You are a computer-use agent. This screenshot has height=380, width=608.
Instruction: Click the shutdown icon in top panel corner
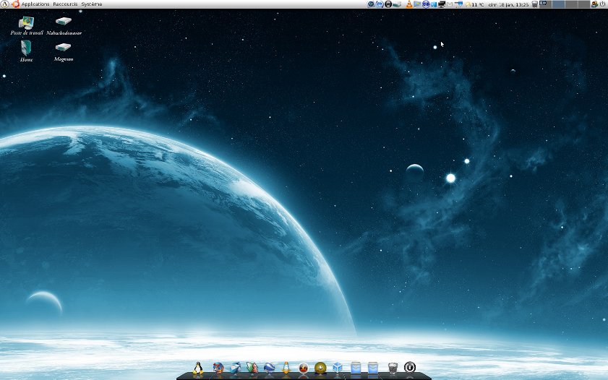coord(603,4)
